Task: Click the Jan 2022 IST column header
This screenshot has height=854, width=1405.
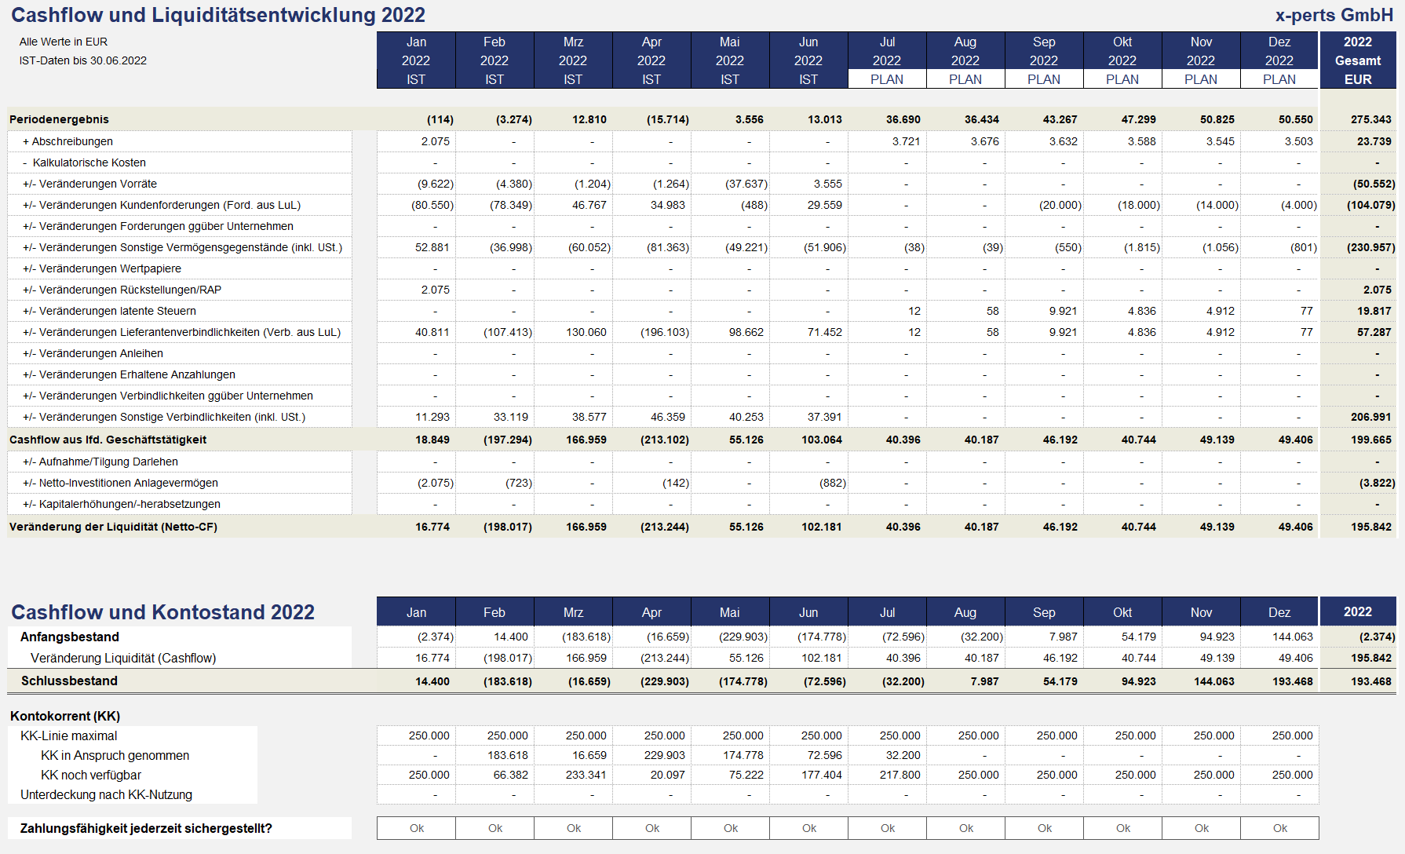Action: click(x=416, y=60)
